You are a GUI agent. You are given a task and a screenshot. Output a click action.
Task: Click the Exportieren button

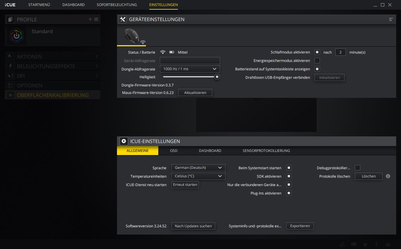point(300,226)
